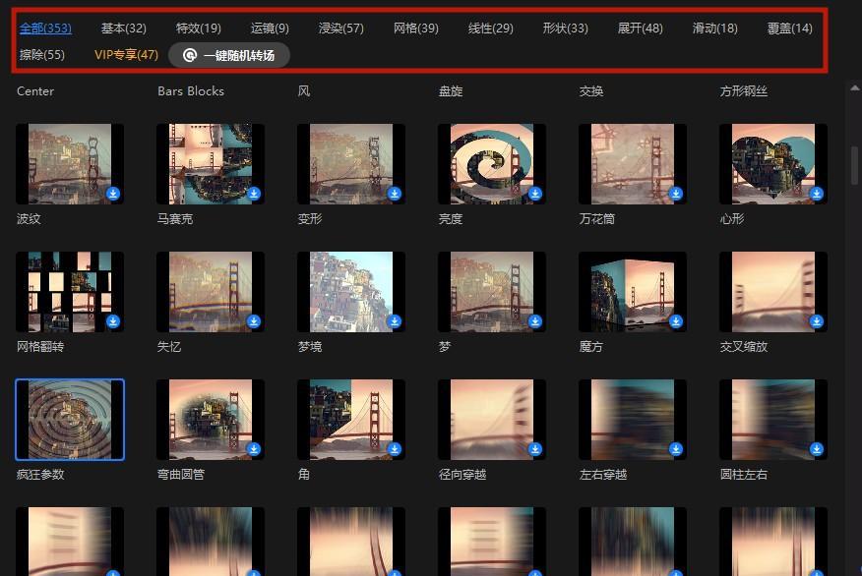This screenshot has width=862, height=576.
Task: Download the 交叉缩放 transition
Action: [x=817, y=321]
